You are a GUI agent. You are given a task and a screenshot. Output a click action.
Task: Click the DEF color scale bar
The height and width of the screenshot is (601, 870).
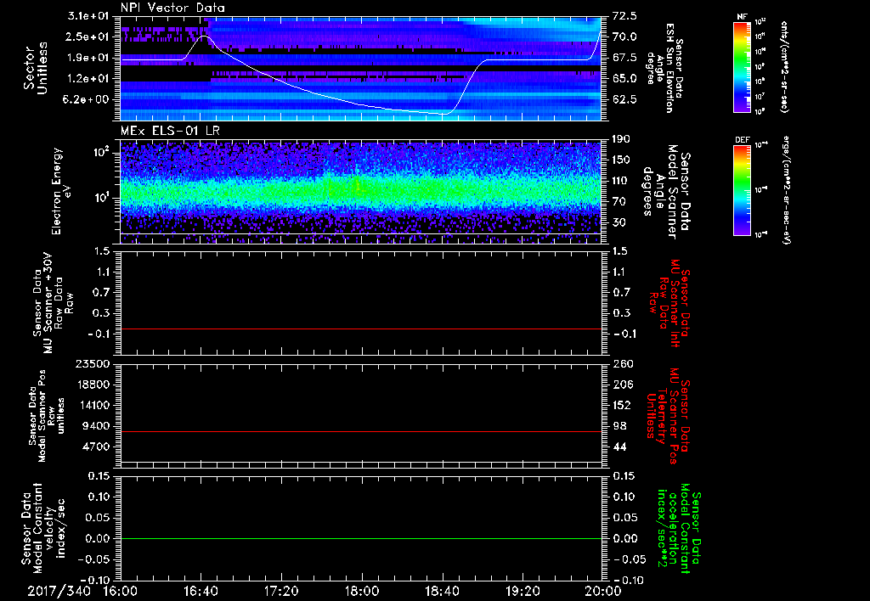click(x=743, y=190)
